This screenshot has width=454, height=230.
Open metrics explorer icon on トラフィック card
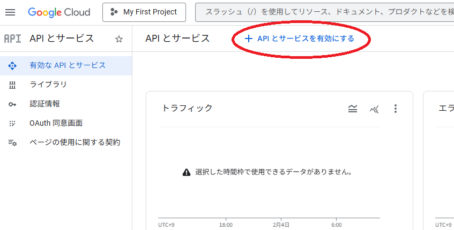click(x=374, y=109)
